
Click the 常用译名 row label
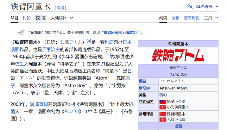pos(146,114)
